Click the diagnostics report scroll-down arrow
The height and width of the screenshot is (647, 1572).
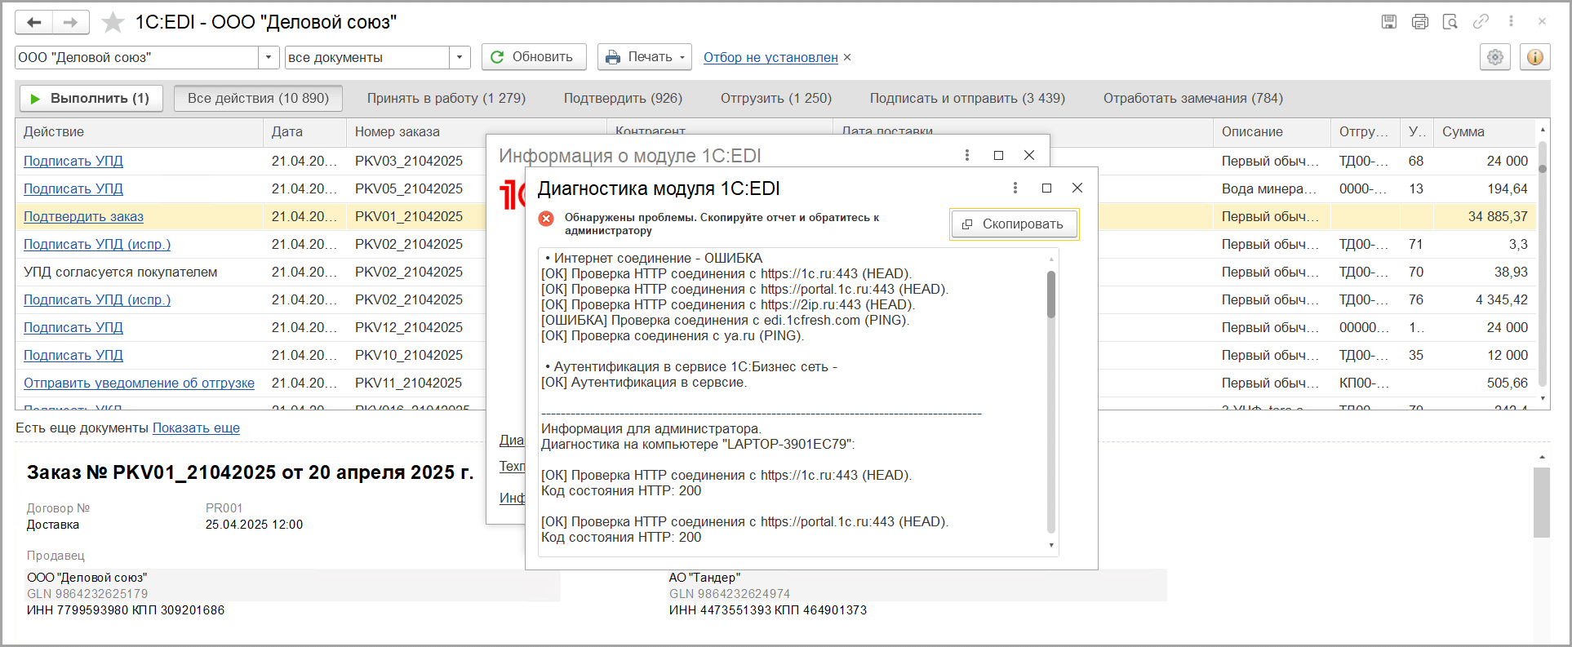tap(1051, 545)
